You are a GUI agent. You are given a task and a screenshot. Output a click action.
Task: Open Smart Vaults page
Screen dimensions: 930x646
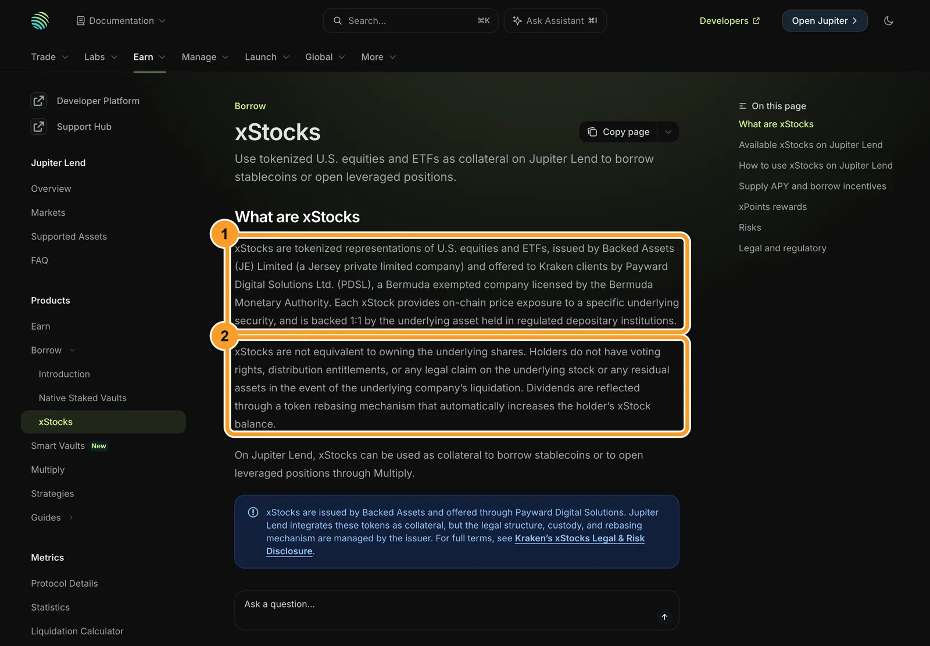click(x=58, y=446)
